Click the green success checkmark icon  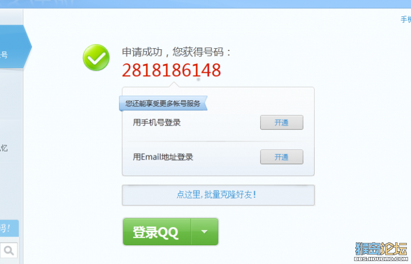[x=96, y=57]
